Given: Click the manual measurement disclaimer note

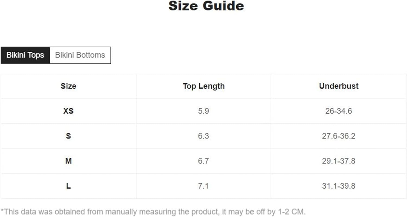Looking at the screenshot, I should click(x=153, y=212).
